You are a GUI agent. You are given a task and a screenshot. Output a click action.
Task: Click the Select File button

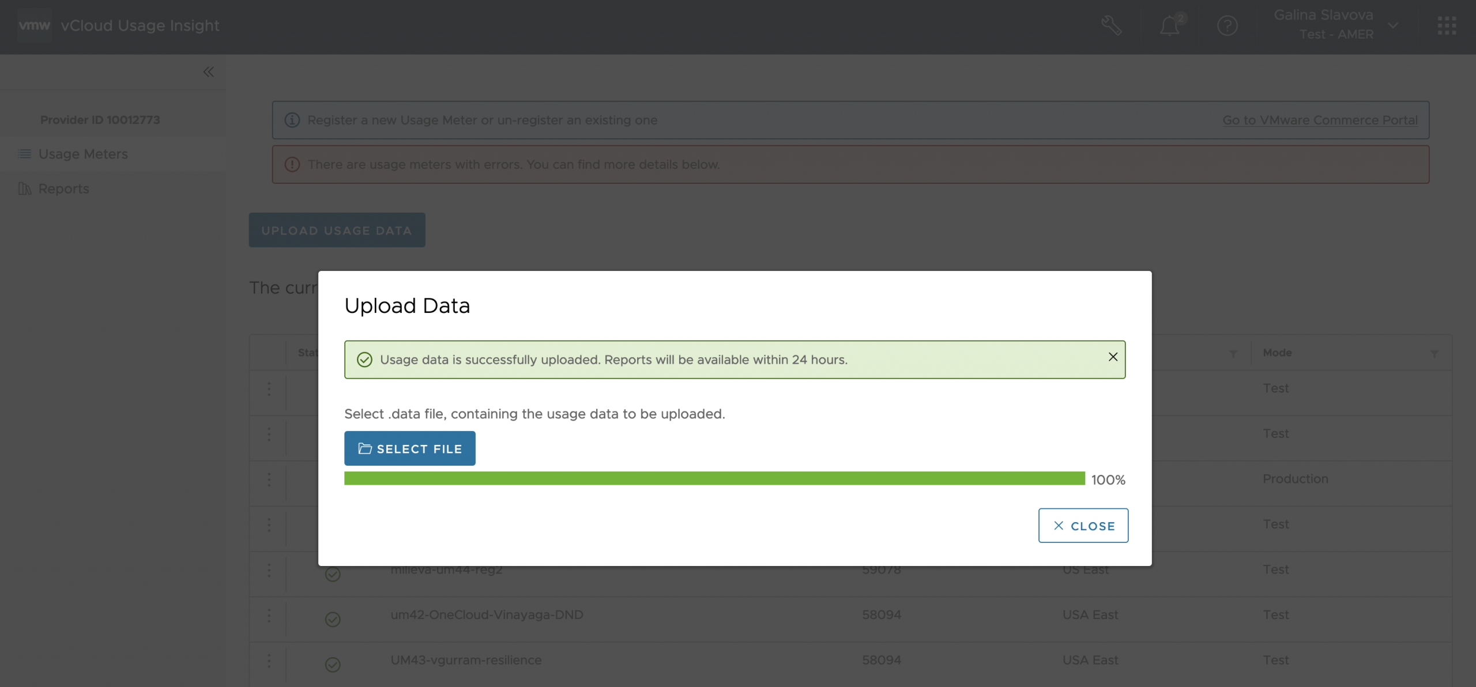tap(409, 448)
